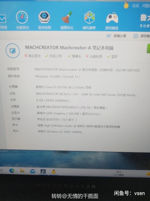Click the heading MACHCREATOR Machcreator-A 笔记本电脑
The height and width of the screenshot is (201, 150).
69,48
